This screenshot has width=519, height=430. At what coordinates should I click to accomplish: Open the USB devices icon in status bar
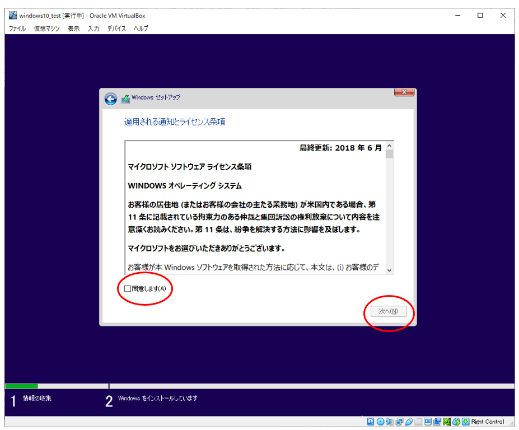point(409,422)
